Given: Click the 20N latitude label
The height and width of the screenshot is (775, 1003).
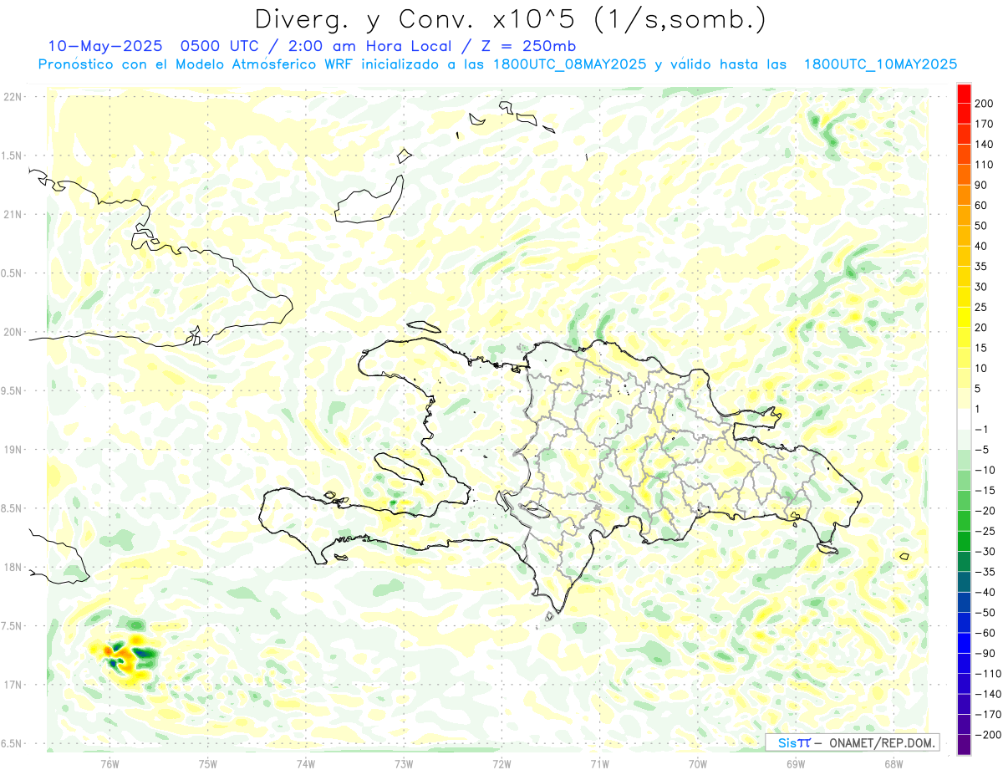Looking at the screenshot, I should point(13,332).
